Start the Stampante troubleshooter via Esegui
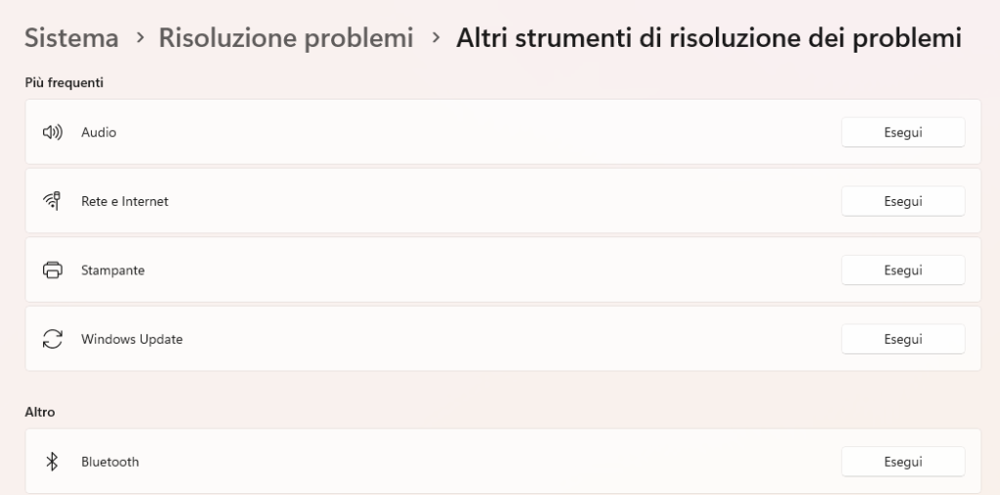This screenshot has width=1000, height=495. click(x=902, y=270)
